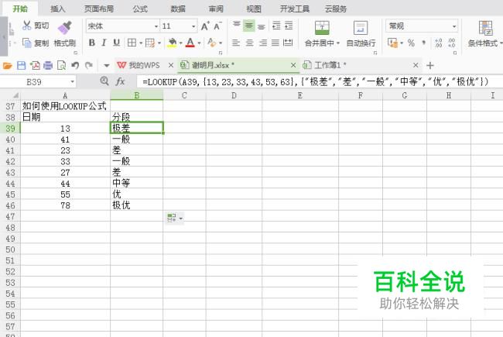Open the font size dropdown

pos(193,26)
